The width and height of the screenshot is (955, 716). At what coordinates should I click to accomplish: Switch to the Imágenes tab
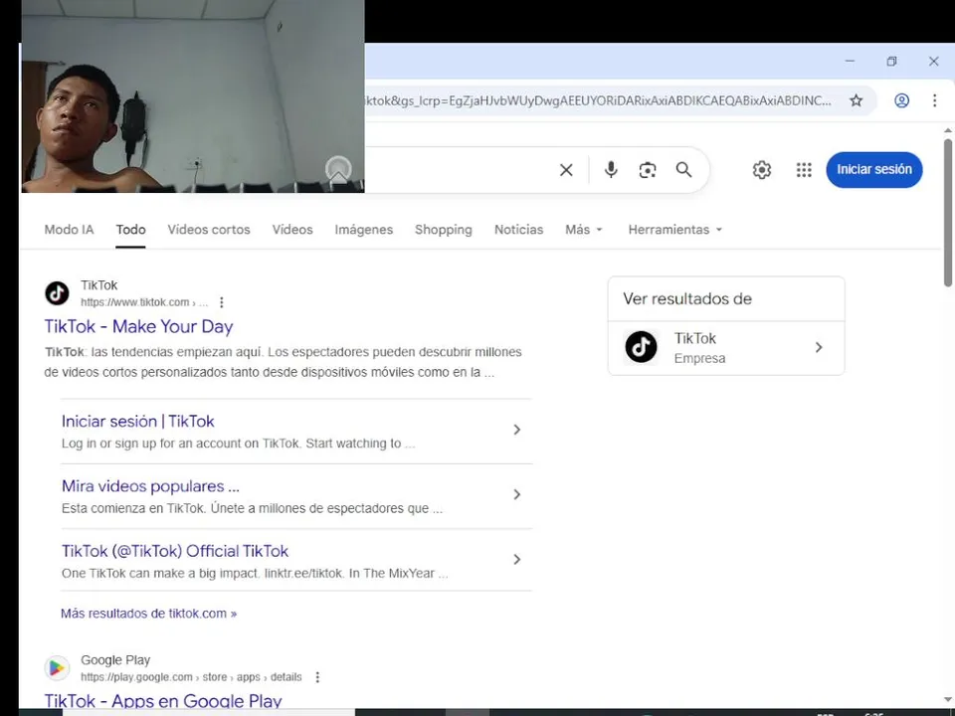(x=364, y=230)
